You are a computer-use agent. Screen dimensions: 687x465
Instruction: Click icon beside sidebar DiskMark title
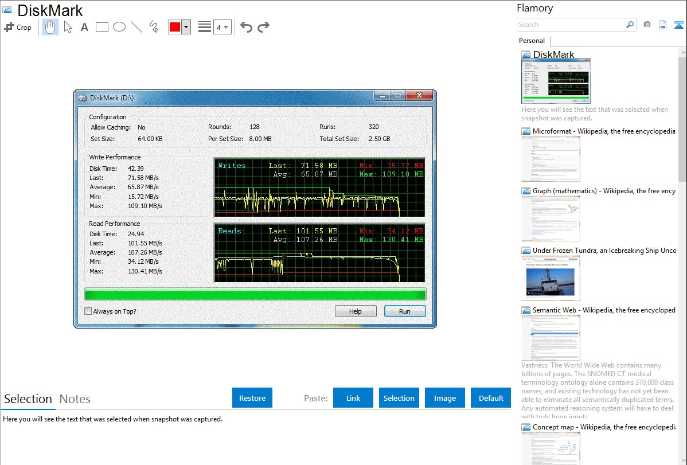(x=526, y=55)
